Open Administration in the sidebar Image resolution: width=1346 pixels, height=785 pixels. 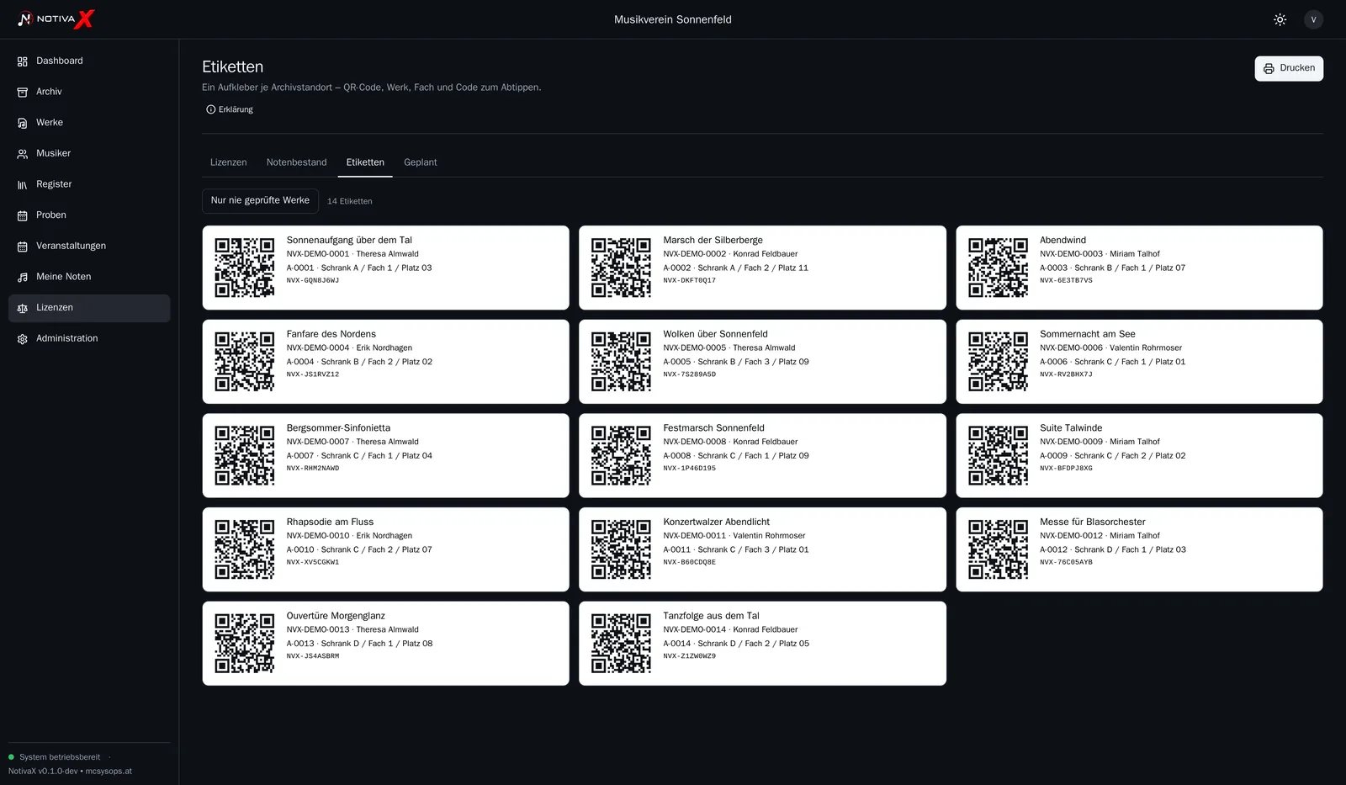tap(89, 339)
